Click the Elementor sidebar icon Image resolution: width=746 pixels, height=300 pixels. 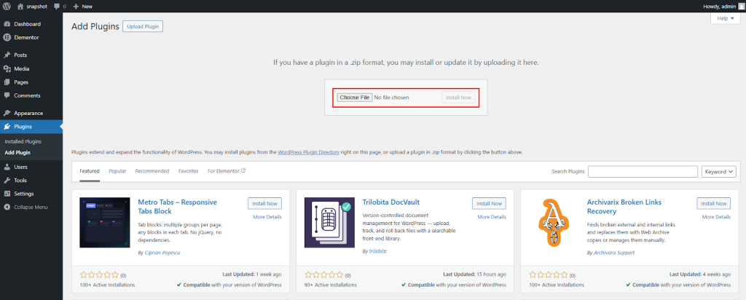coord(7,37)
